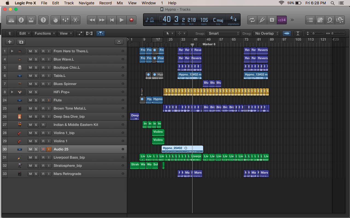Click the C maj key display
350x218 pixels.
[218, 20]
